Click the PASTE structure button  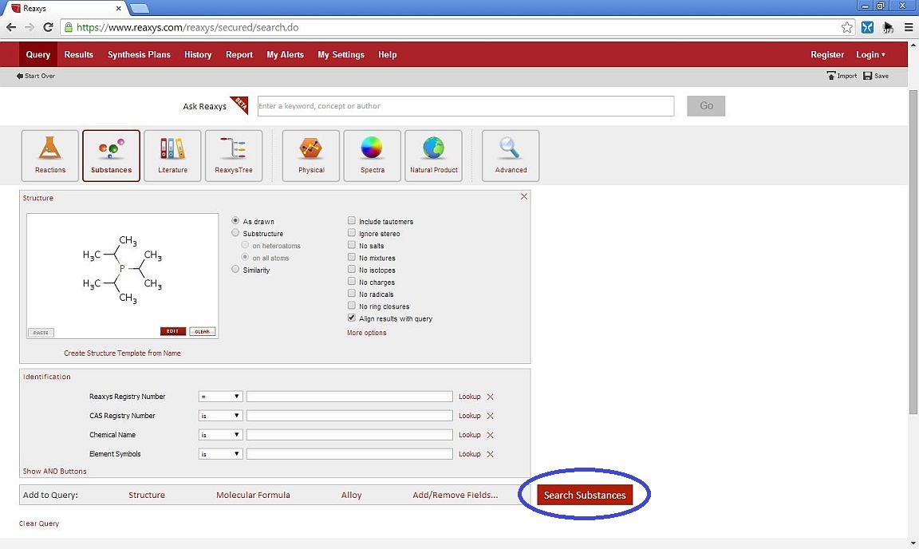coord(41,333)
